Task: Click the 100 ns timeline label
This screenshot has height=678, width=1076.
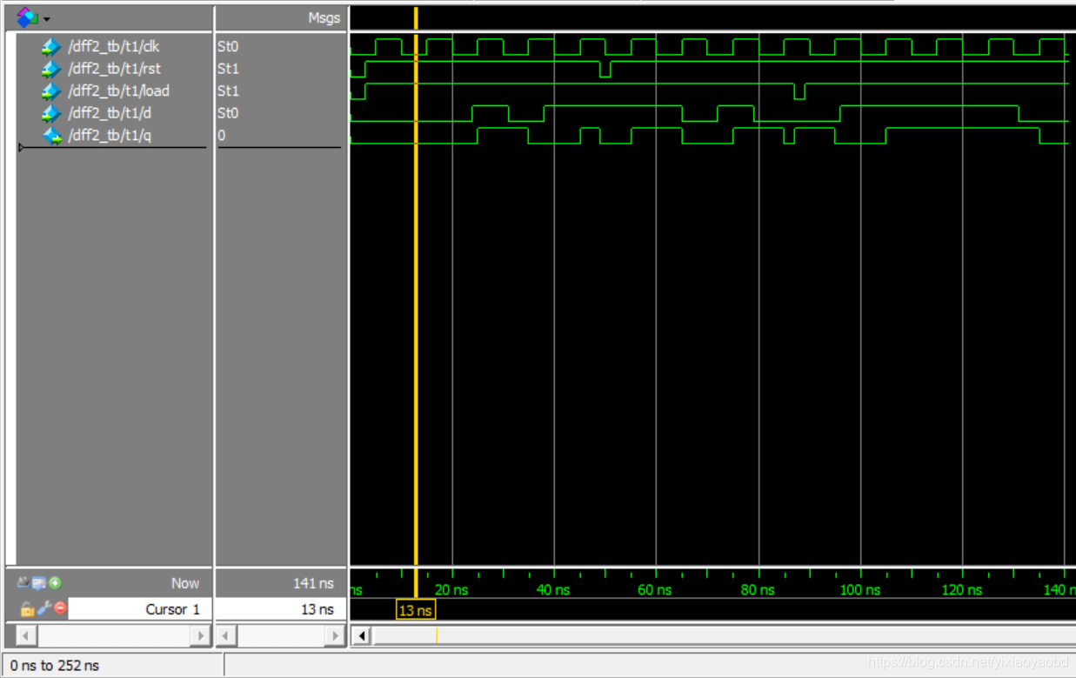Action: 859,590
